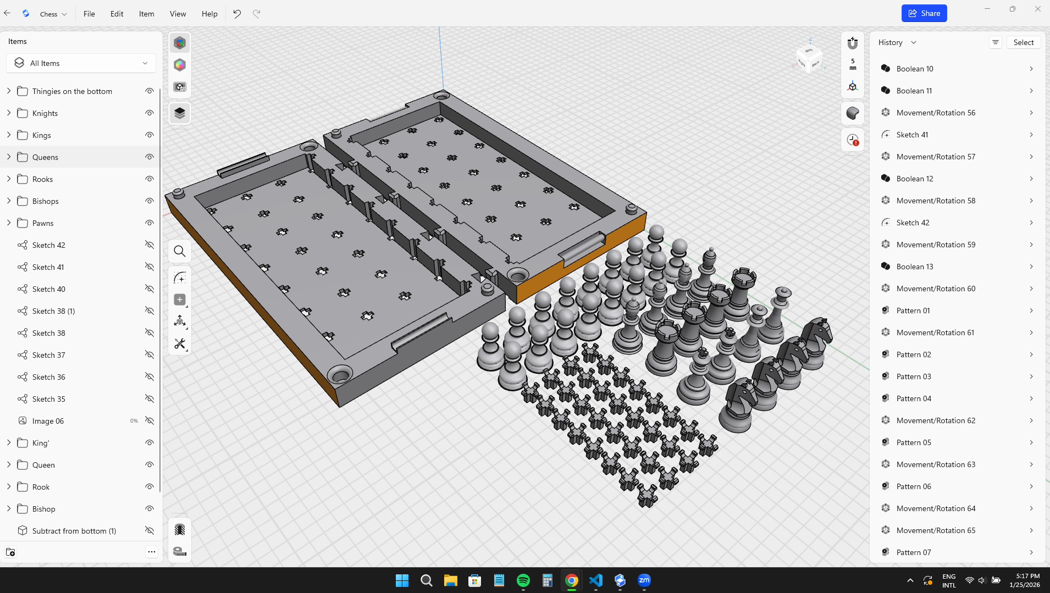Viewport: 1050px width, 593px height.
Task: Click the undo arrow in the top bar
Action: [237, 14]
